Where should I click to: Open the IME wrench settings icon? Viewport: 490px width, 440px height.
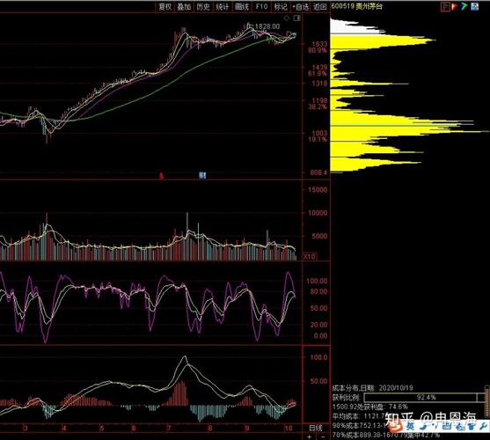click(483, 426)
